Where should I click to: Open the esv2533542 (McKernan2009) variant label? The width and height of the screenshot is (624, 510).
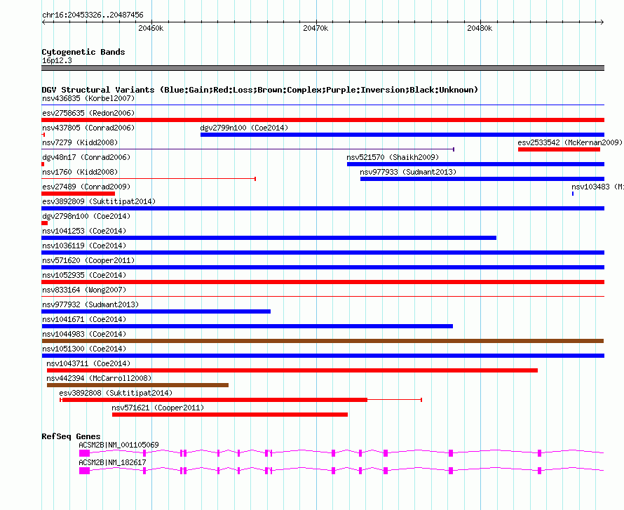[570, 142]
